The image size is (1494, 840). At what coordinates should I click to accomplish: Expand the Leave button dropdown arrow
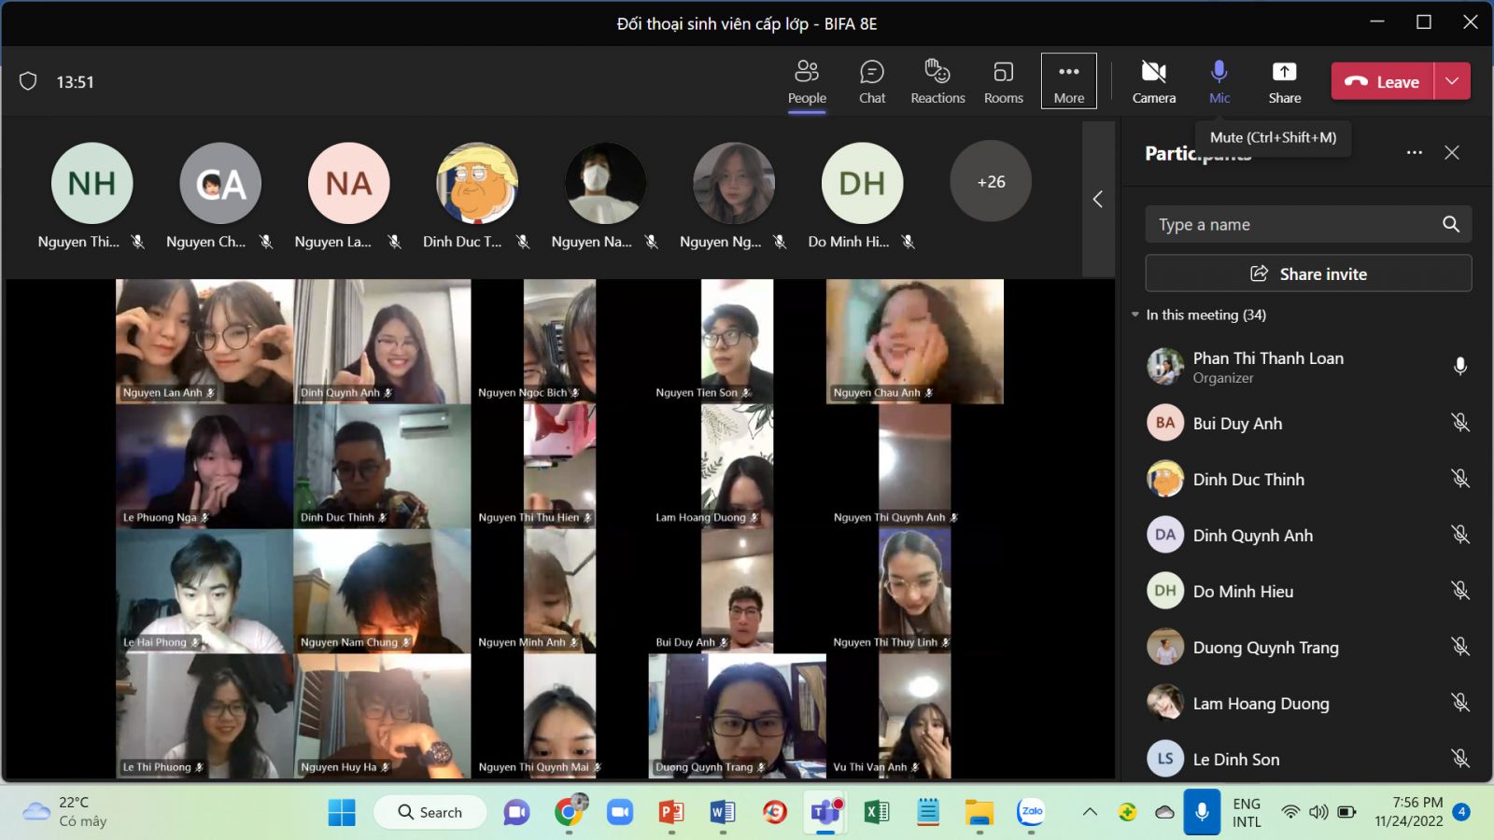pyautogui.click(x=1452, y=81)
